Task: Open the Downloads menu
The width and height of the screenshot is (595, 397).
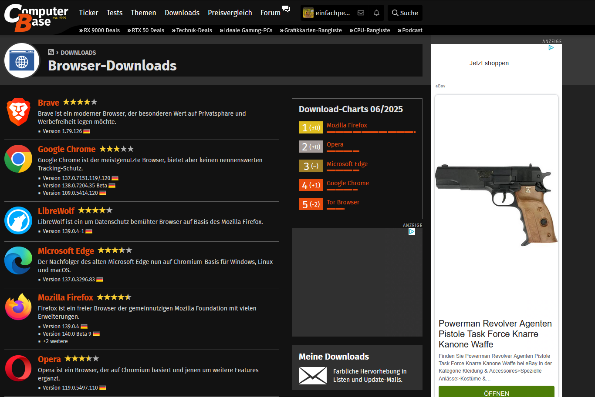Action: click(182, 13)
